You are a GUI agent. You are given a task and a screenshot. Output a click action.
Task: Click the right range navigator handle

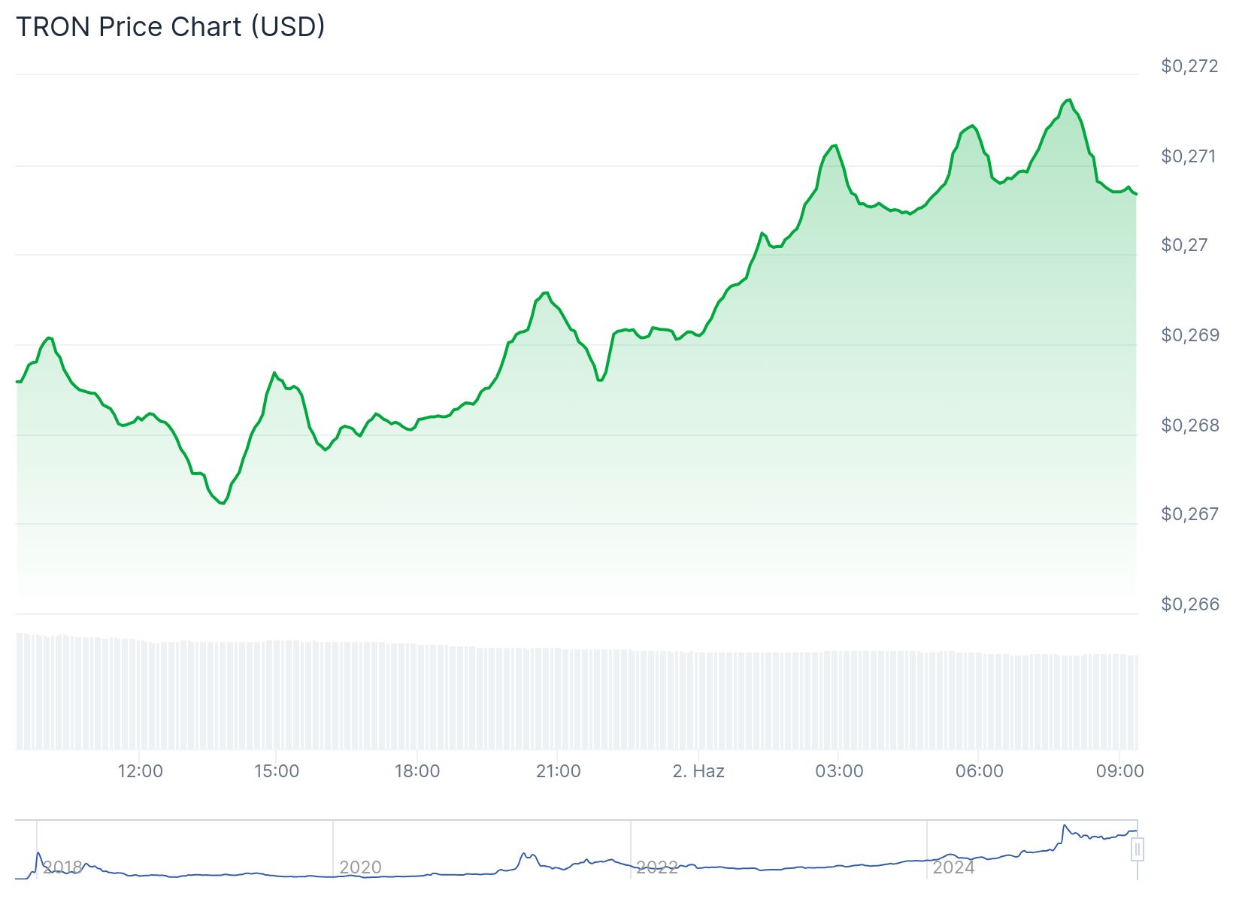(1138, 849)
